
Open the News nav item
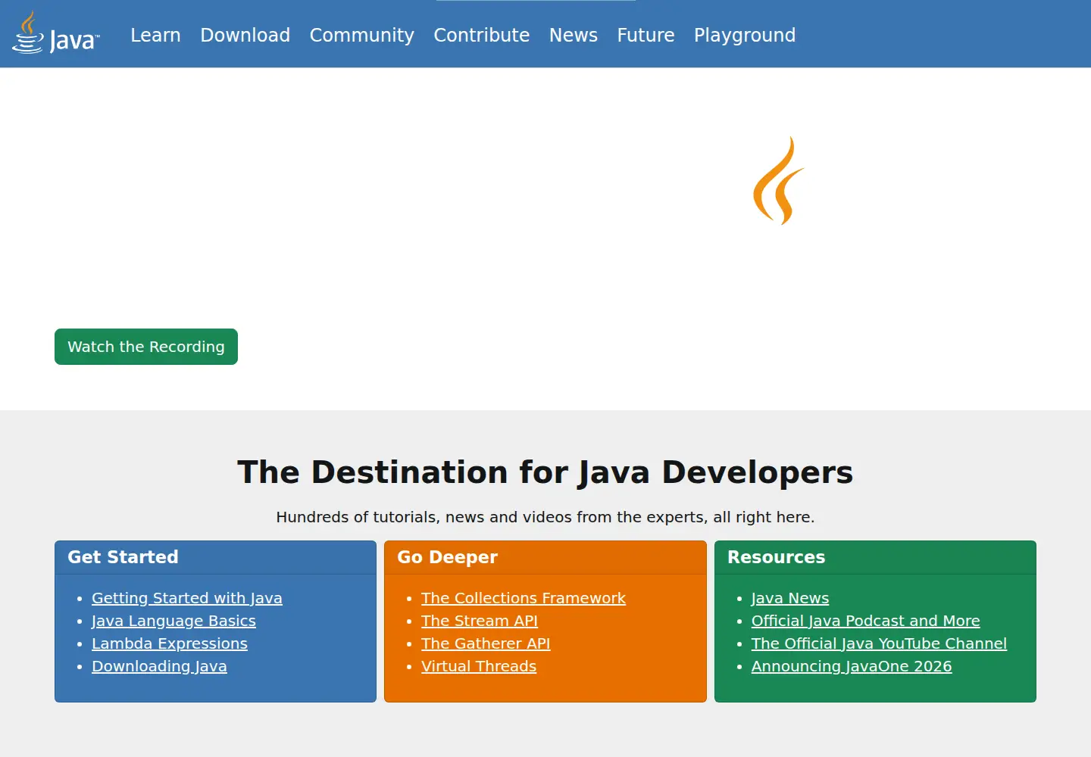573,35
